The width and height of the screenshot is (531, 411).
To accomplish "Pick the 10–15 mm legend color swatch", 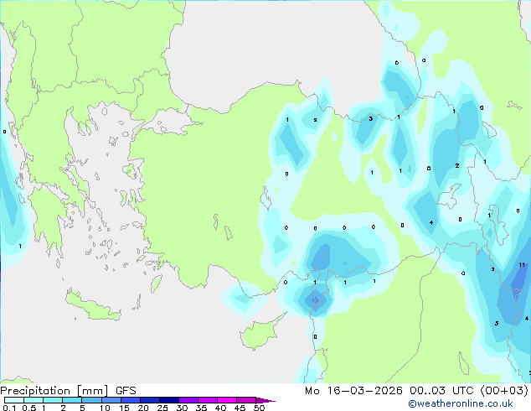I will coord(111,400).
